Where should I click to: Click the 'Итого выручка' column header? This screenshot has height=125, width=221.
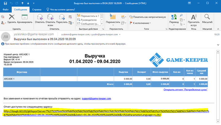[160, 72]
